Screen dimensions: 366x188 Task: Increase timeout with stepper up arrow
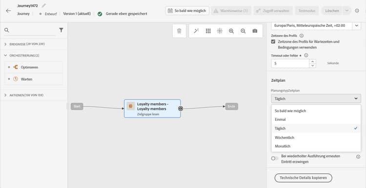312,61
